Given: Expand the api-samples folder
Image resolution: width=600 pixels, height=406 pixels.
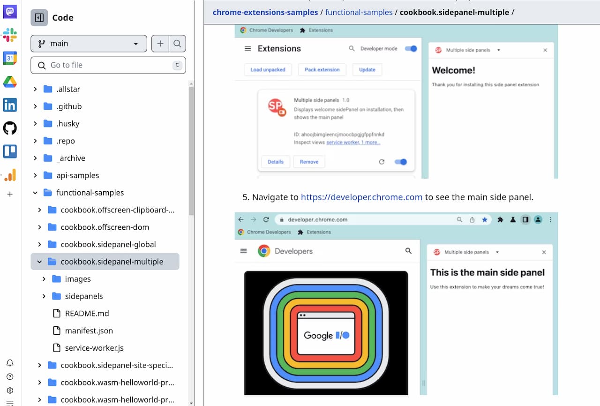Looking at the screenshot, I should [35, 175].
